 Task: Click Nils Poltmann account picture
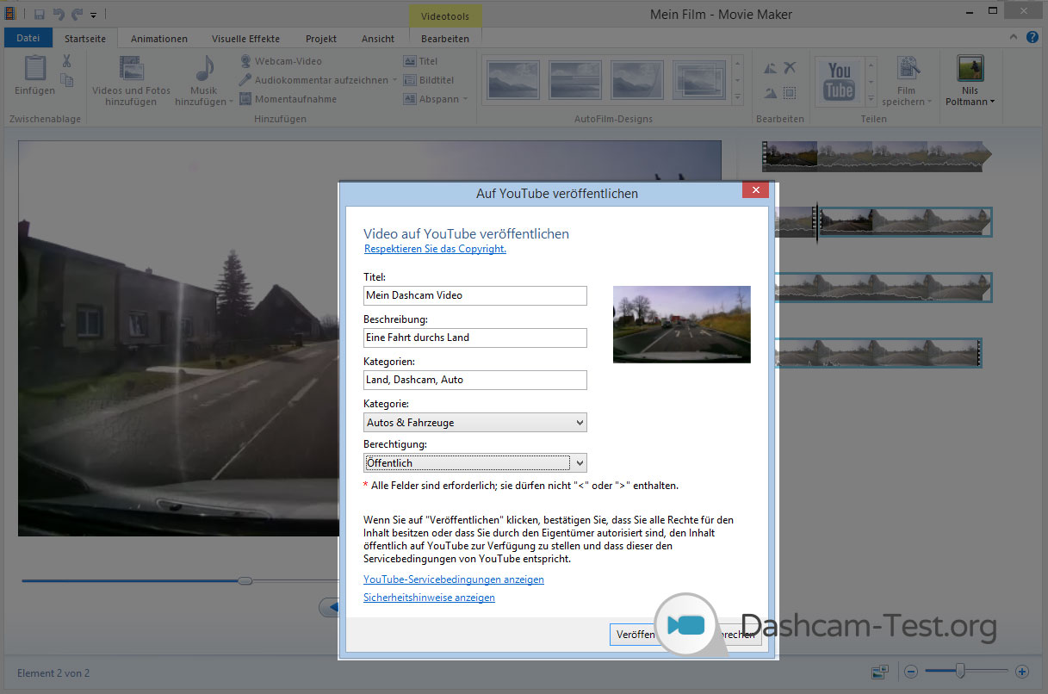point(970,68)
